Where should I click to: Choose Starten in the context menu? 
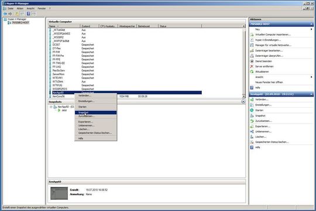point(96,107)
